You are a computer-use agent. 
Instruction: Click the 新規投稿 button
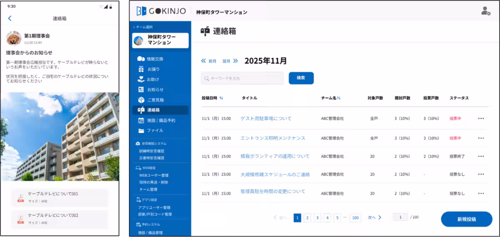click(x=467, y=219)
